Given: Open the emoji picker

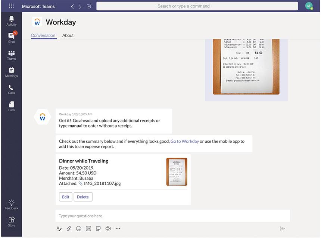Looking at the screenshot, I should tap(79, 229).
